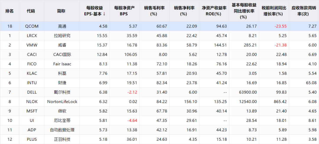Click the 基本每股收益同比增长率 header
319x144 pixels.
(244, 11)
